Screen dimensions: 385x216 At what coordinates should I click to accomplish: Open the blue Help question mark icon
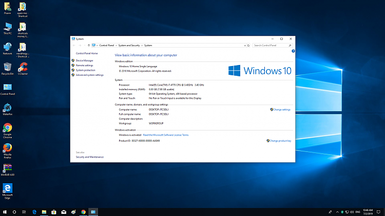pyautogui.click(x=293, y=51)
